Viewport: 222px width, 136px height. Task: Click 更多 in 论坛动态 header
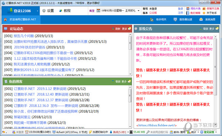coord(125,29)
